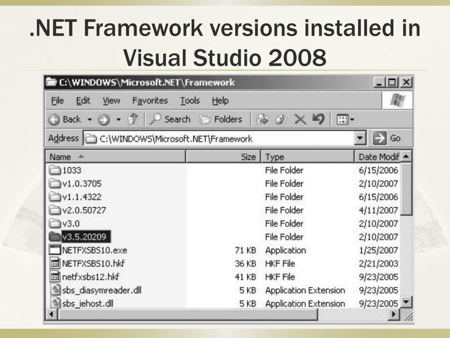Open the Forward history dropdown arrow
This screenshot has height=338, width=450.
(118, 120)
